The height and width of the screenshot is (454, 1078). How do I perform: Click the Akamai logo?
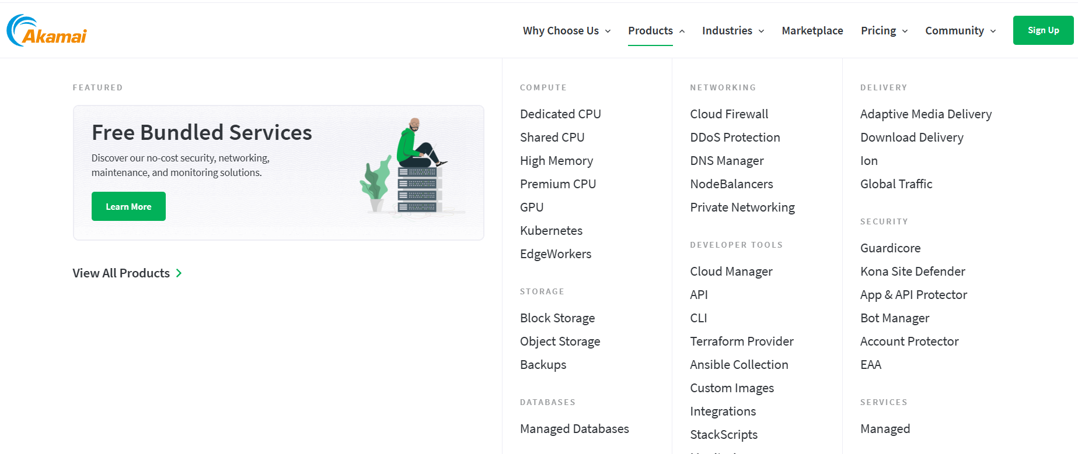(47, 31)
